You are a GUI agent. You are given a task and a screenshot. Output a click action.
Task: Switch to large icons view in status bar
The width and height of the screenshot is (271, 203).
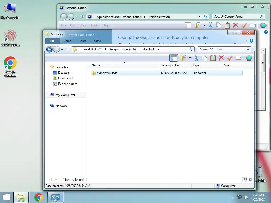coord(250,180)
